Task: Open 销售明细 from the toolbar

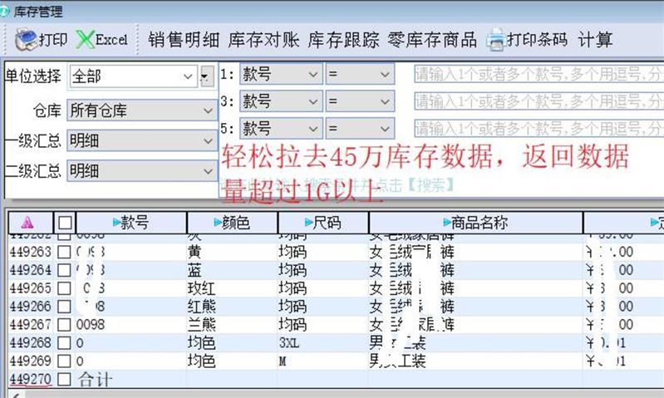Action: pyautogui.click(x=184, y=39)
